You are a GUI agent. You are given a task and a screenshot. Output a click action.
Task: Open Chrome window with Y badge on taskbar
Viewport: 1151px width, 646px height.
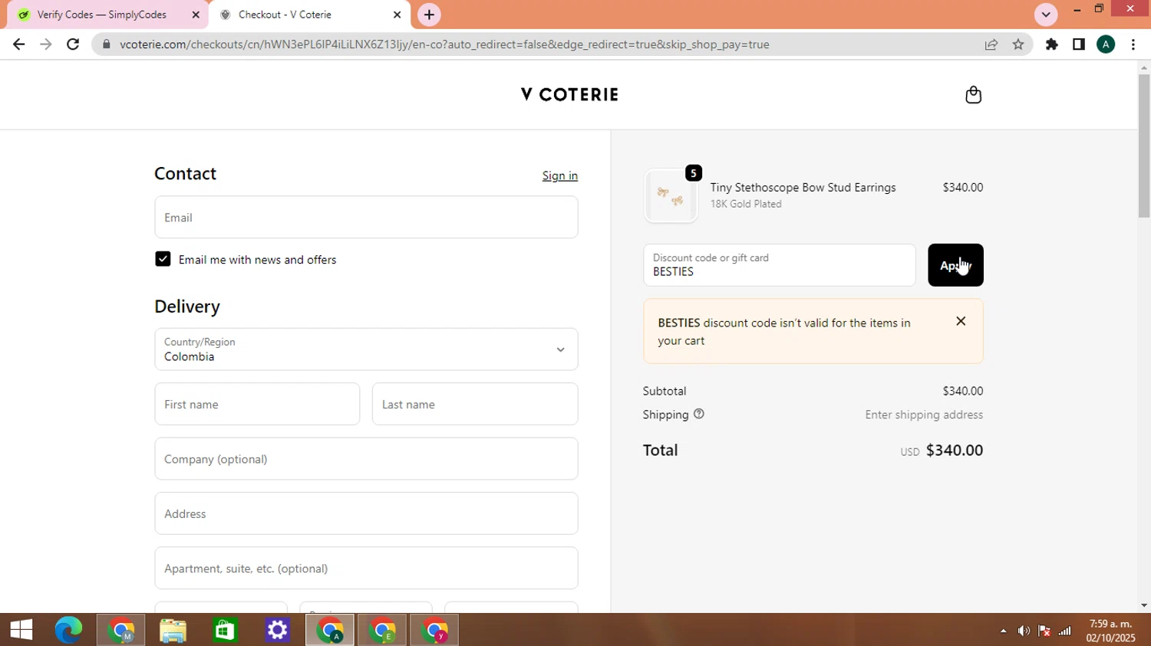pos(434,630)
